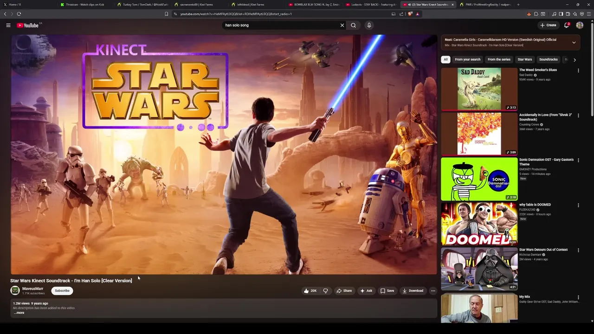Open the Brave Wallet icon

(568, 14)
